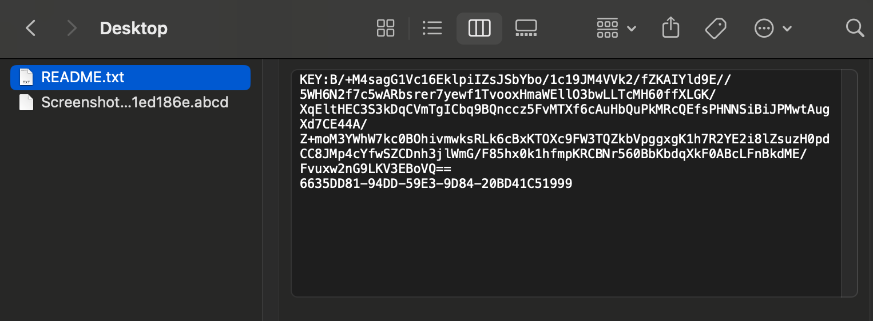Screen dimensions: 873x321
Task: Open the tag editor
Action: click(x=716, y=28)
